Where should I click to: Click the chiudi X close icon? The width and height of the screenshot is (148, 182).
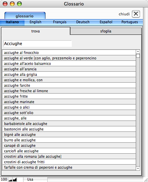(136, 14)
